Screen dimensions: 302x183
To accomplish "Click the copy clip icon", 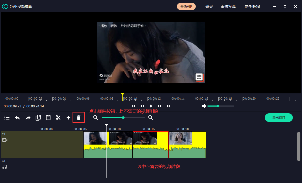I will 38,118.
